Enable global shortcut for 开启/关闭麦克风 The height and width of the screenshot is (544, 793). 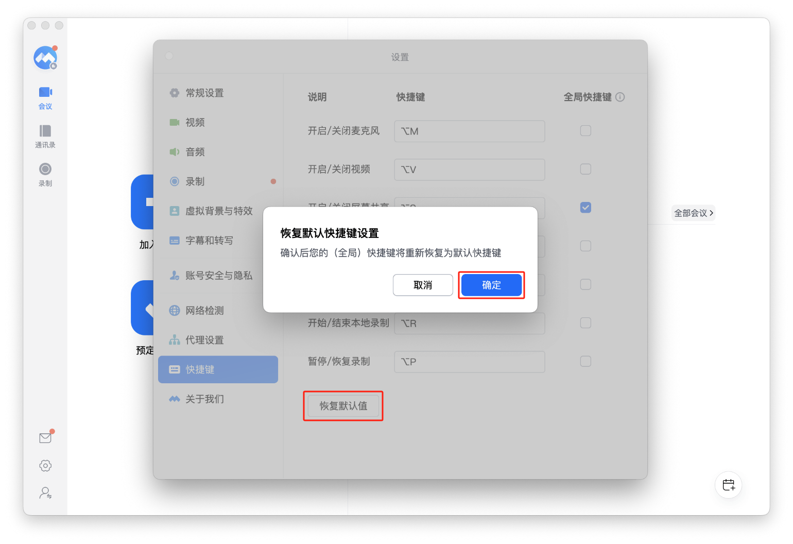click(585, 131)
